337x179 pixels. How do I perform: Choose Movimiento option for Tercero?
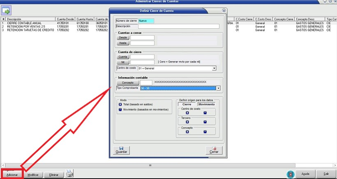pos(205,122)
